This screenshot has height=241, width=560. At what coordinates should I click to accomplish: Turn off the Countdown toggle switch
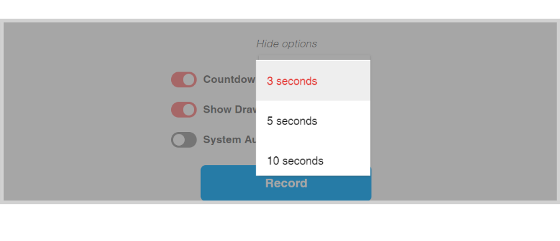(x=184, y=79)
